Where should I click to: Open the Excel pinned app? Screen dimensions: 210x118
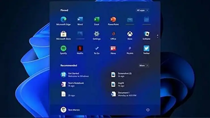[96, 21]
